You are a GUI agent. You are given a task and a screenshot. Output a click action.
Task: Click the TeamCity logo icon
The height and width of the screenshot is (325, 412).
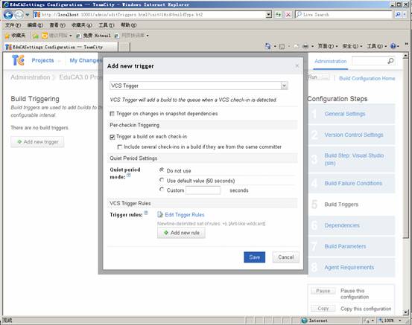[x=18, y=60]
